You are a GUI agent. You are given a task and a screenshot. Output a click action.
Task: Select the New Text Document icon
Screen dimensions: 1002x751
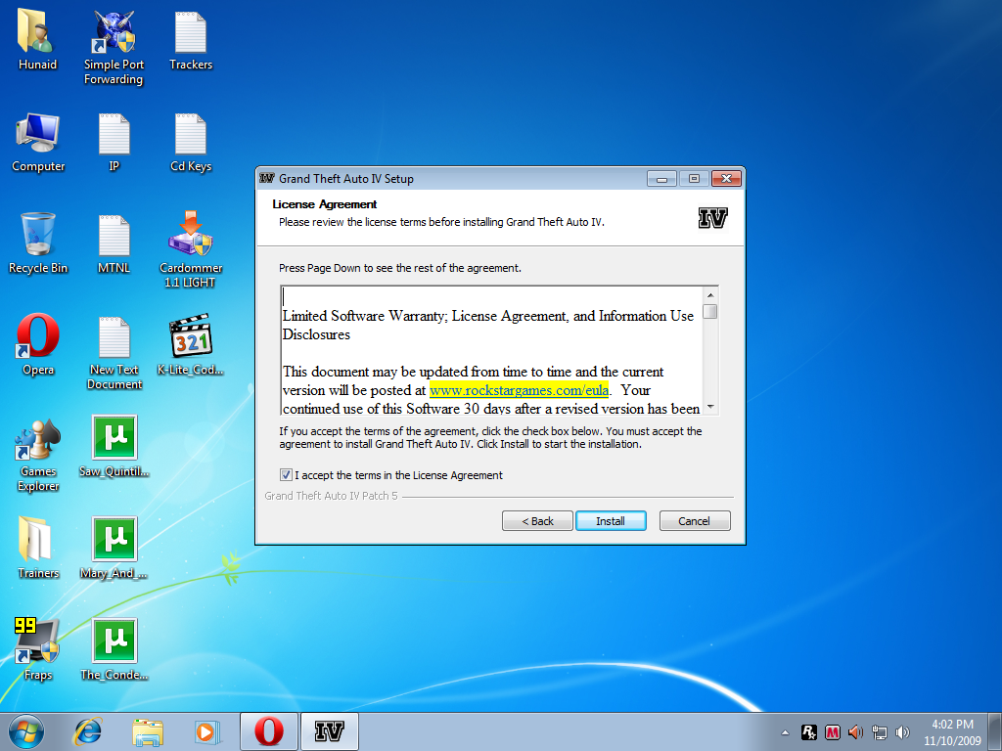114,336
